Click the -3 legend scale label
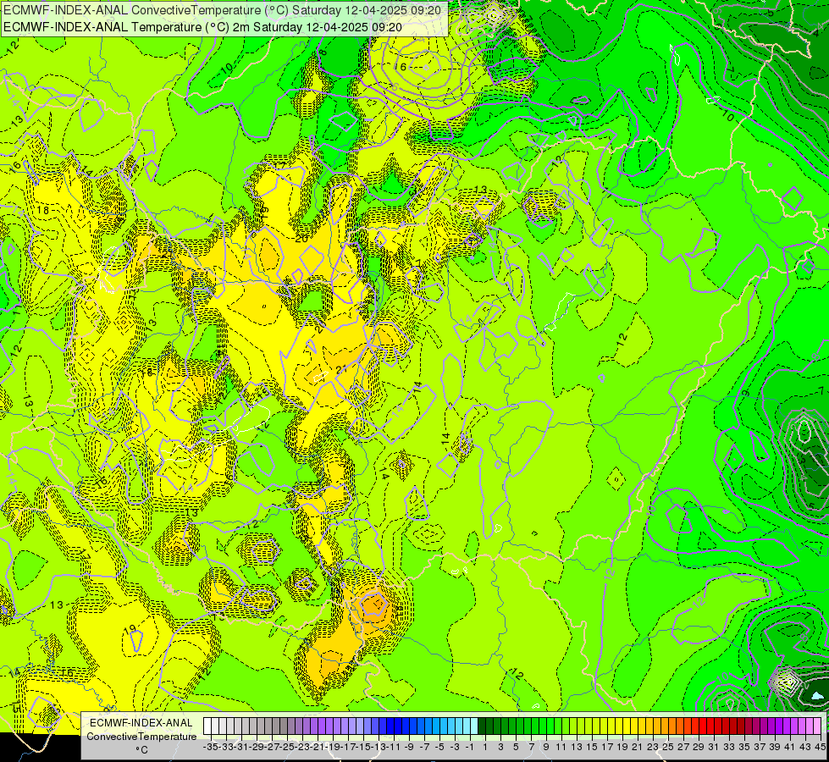Image resolution: width=829 pixels, height=762 pixels. (x=455, y=748)
